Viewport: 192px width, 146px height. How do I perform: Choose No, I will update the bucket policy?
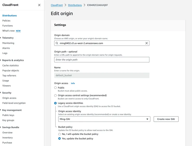(60, 134)
